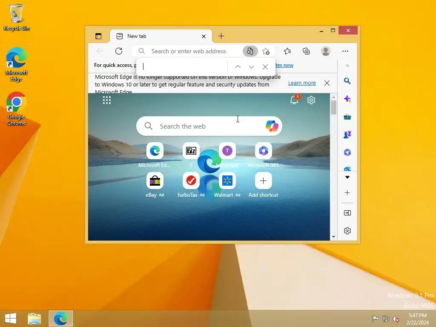This screenshot has width=436, height=327.
Task: Go to previous find result arrow
Action: coord(238,67)
